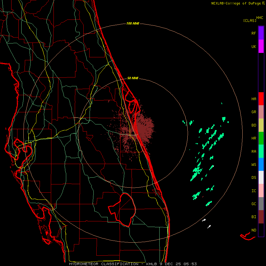The height and width of the screenshot is (266, 266).
Task: Click the HHC product code label
Action: coord(260,18)
